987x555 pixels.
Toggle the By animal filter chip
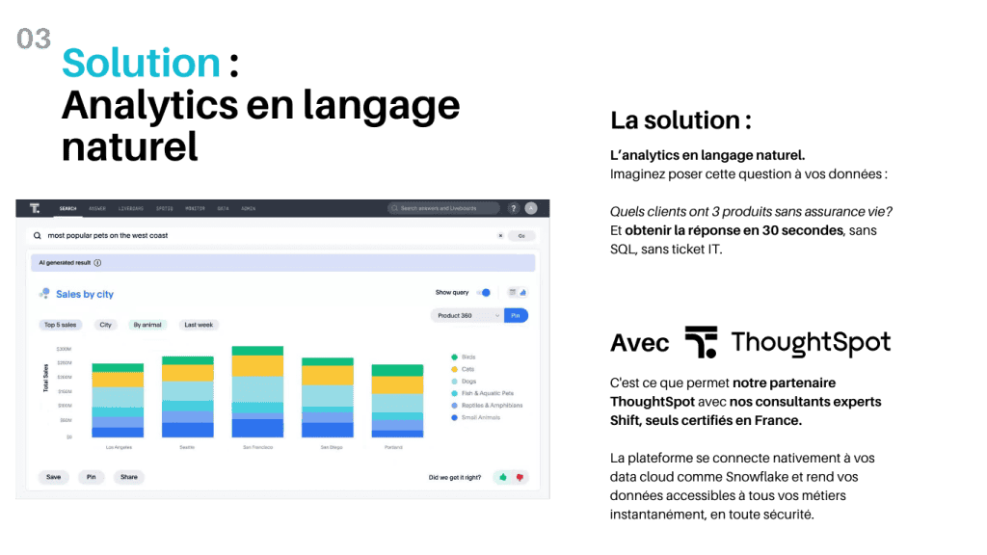(147, 325)
